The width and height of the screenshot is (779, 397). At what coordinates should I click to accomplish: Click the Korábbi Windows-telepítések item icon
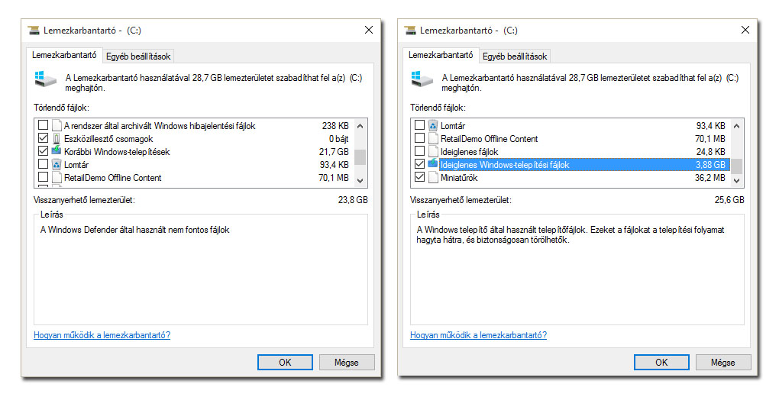click(57, 152)
